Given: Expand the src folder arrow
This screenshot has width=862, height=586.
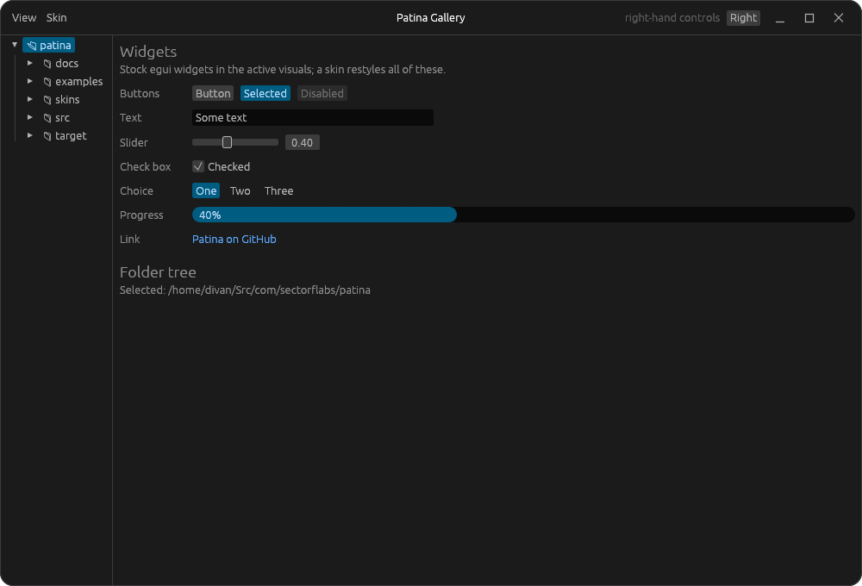Looking at the screenshot, I should pyautogui.click(x=30, y=118).
